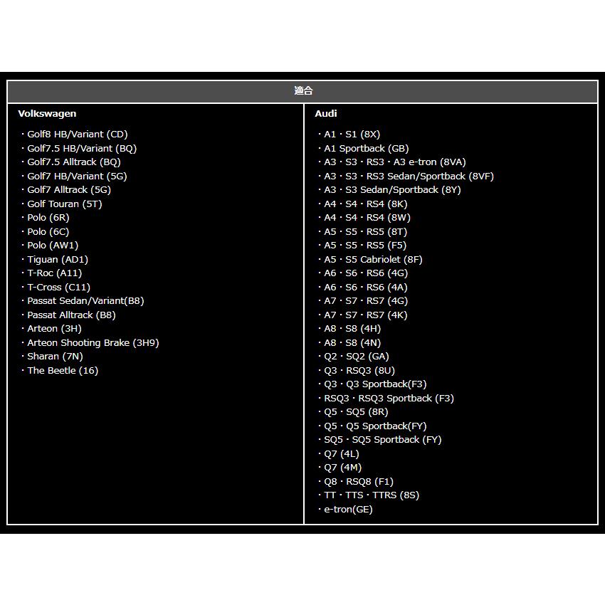The image size is (605, 605).
Task: Select the Volkswagen column heading
Action: (x=47, y=114)
